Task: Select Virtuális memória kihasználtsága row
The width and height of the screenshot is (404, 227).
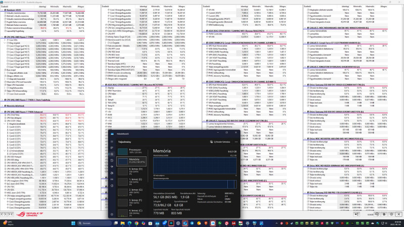Action: point(43,19)
